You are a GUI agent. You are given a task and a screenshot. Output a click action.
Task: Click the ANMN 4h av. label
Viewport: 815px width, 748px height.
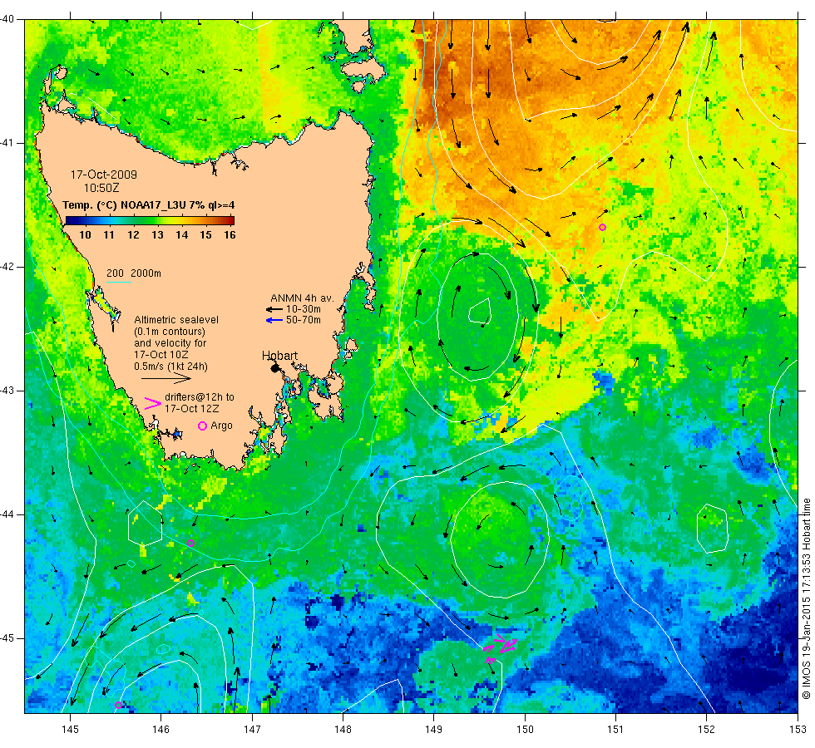(x=302, y=298)
